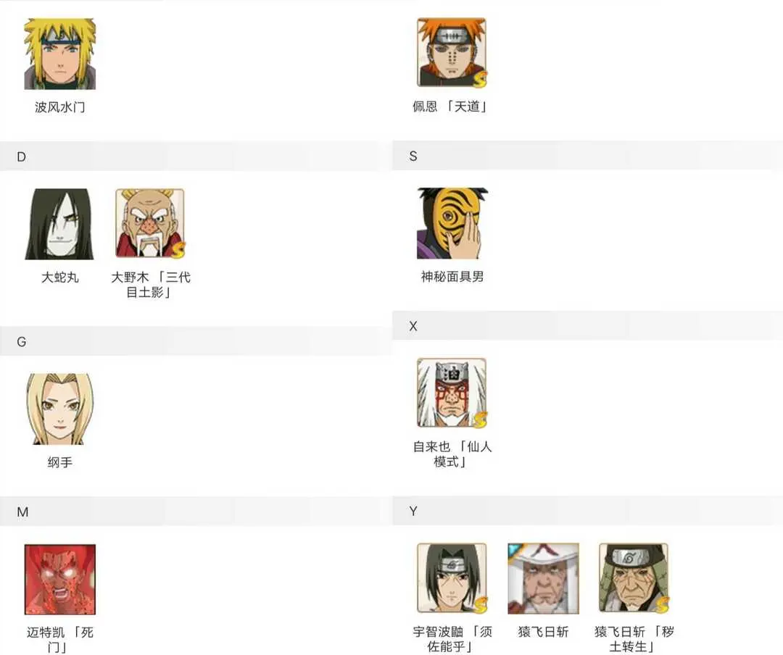Select the M section header
The height and width of the screenshot is (655, 783).
22,512
